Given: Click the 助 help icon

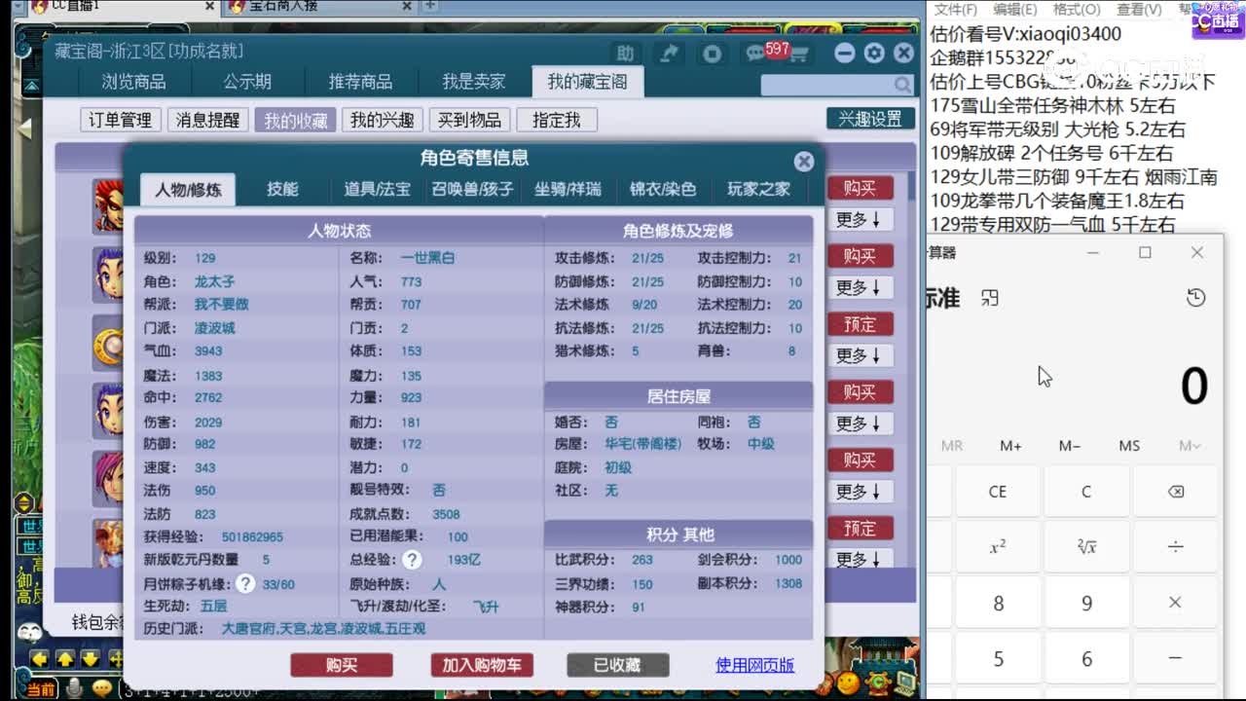Looking at the screenshot, I should (627, 53).
